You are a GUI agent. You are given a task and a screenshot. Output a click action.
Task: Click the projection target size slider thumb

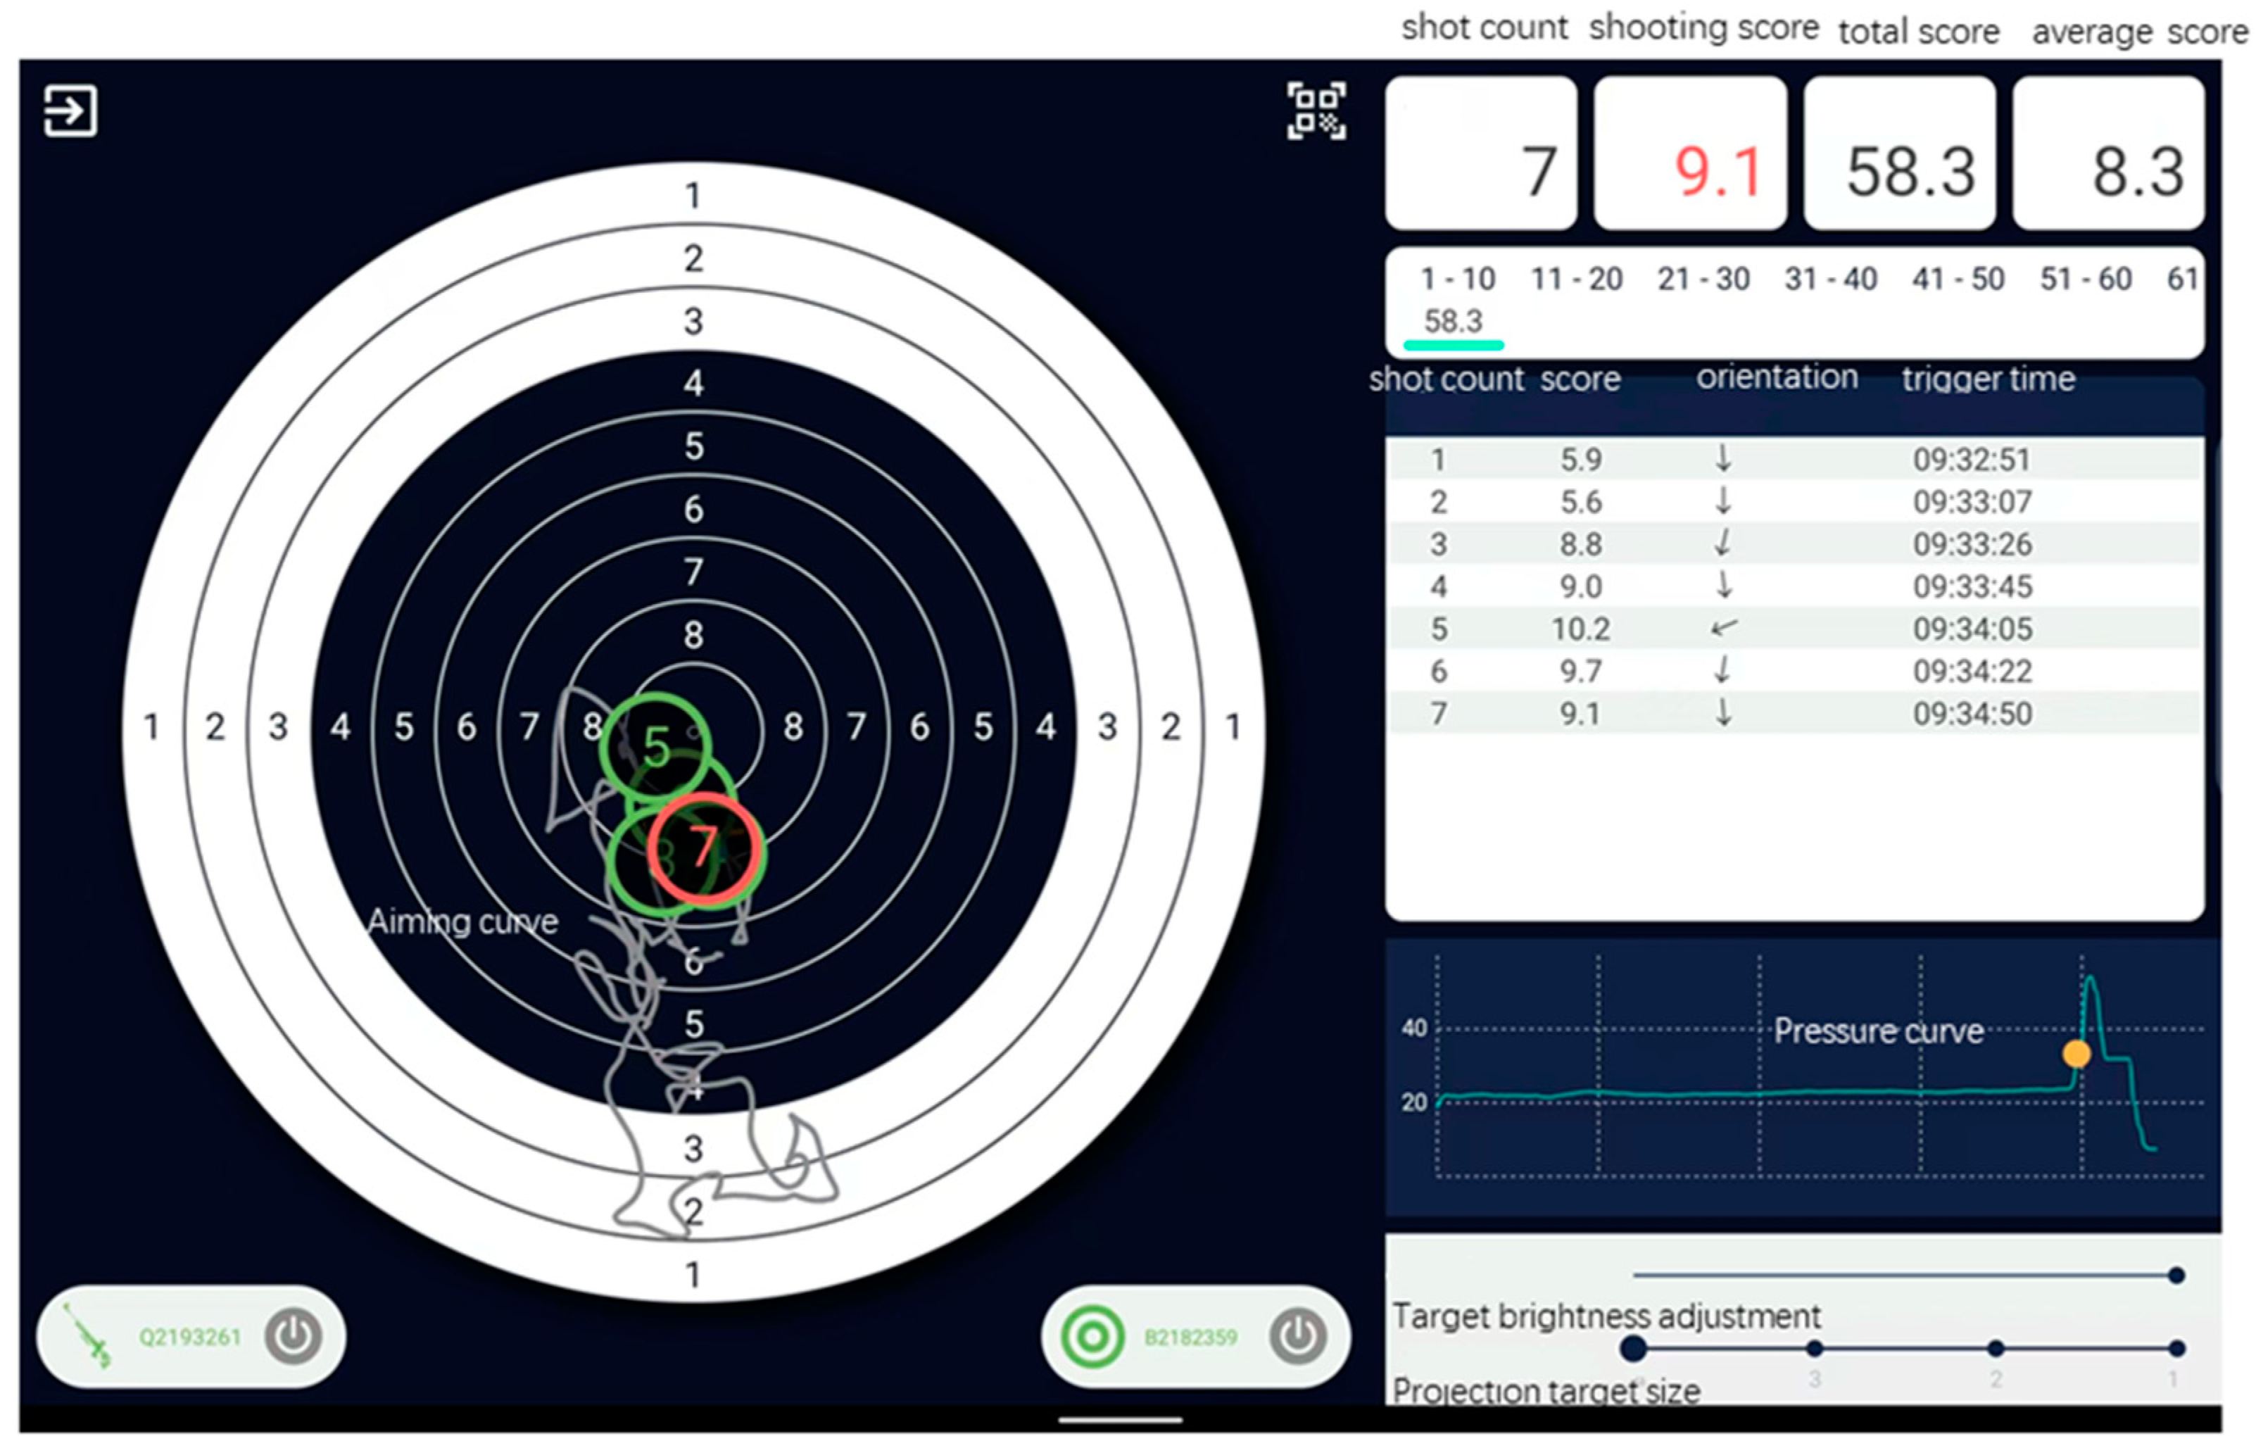(1634, 1348)
